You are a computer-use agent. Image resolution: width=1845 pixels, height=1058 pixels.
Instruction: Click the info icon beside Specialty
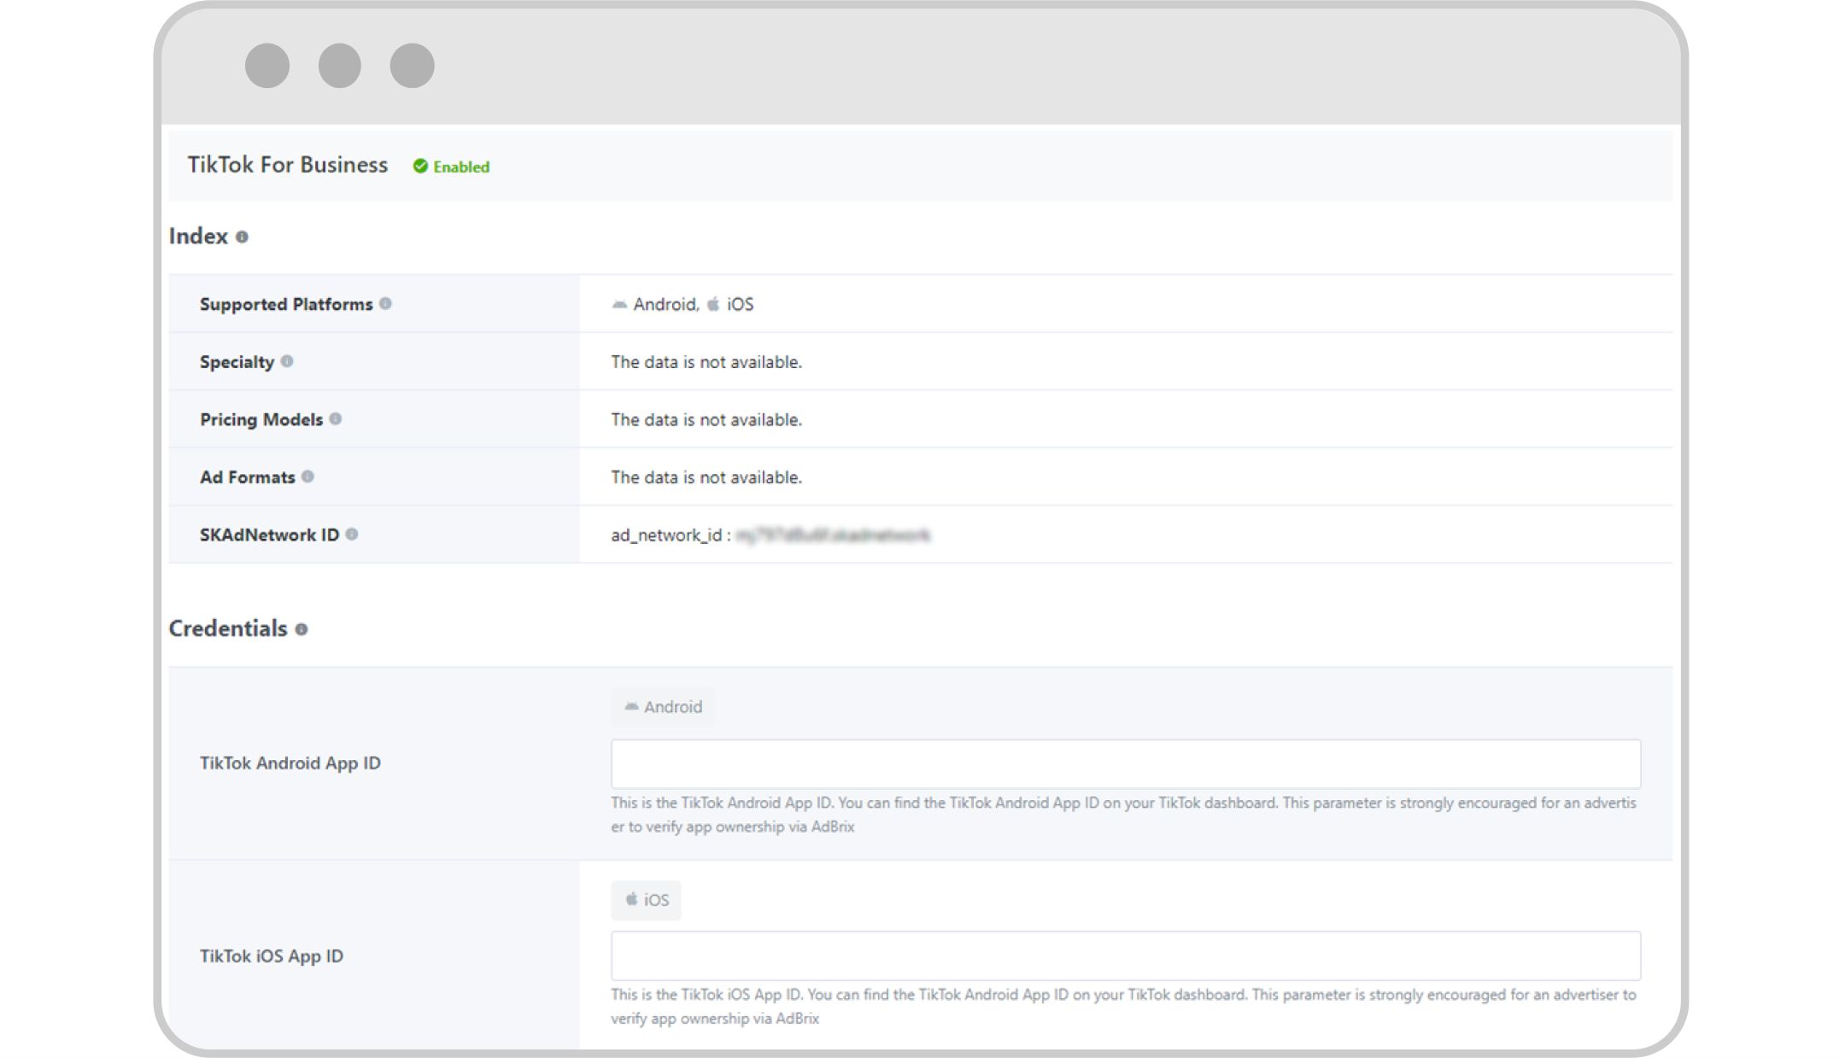click(x=287, y=361)
